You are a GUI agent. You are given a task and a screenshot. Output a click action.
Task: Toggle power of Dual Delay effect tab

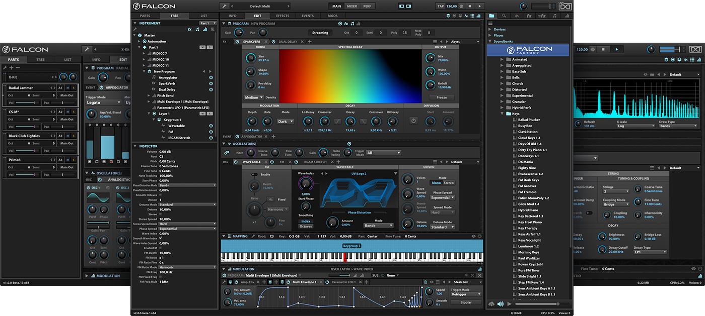click(x=274, y=42)
